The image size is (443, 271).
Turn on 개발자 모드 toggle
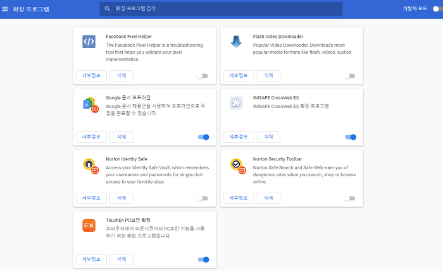[437, 9]
